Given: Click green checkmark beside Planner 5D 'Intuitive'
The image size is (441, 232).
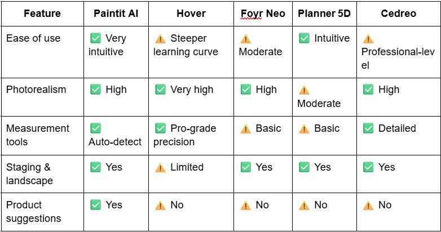Looking at the screenshot, I should (x=305, y=39).
